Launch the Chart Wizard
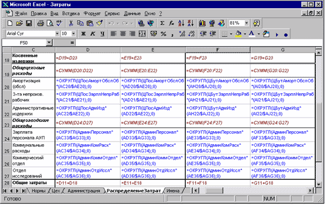This screenshot has width=325, height=207. (x=202, y=23)
